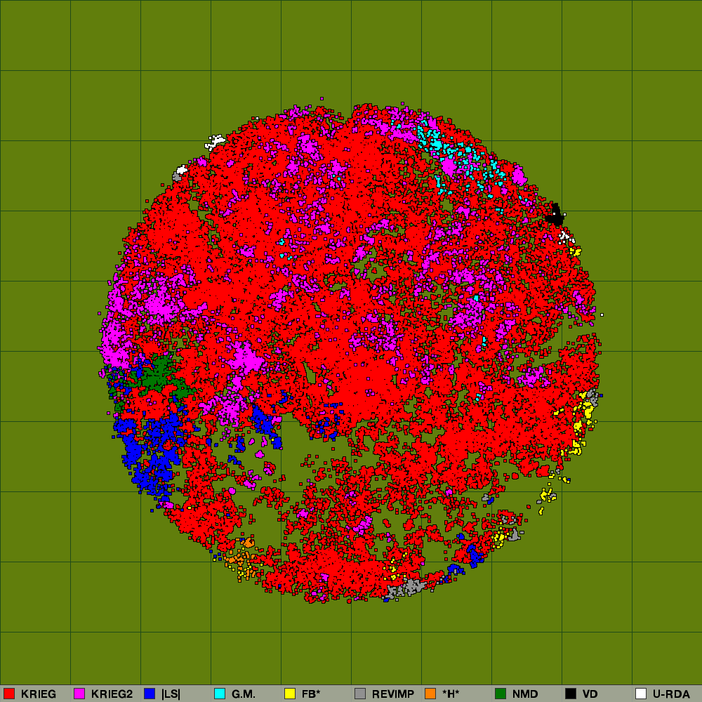Select the NMD alliance label
702x702 pixels.
(x=525, y=694)
